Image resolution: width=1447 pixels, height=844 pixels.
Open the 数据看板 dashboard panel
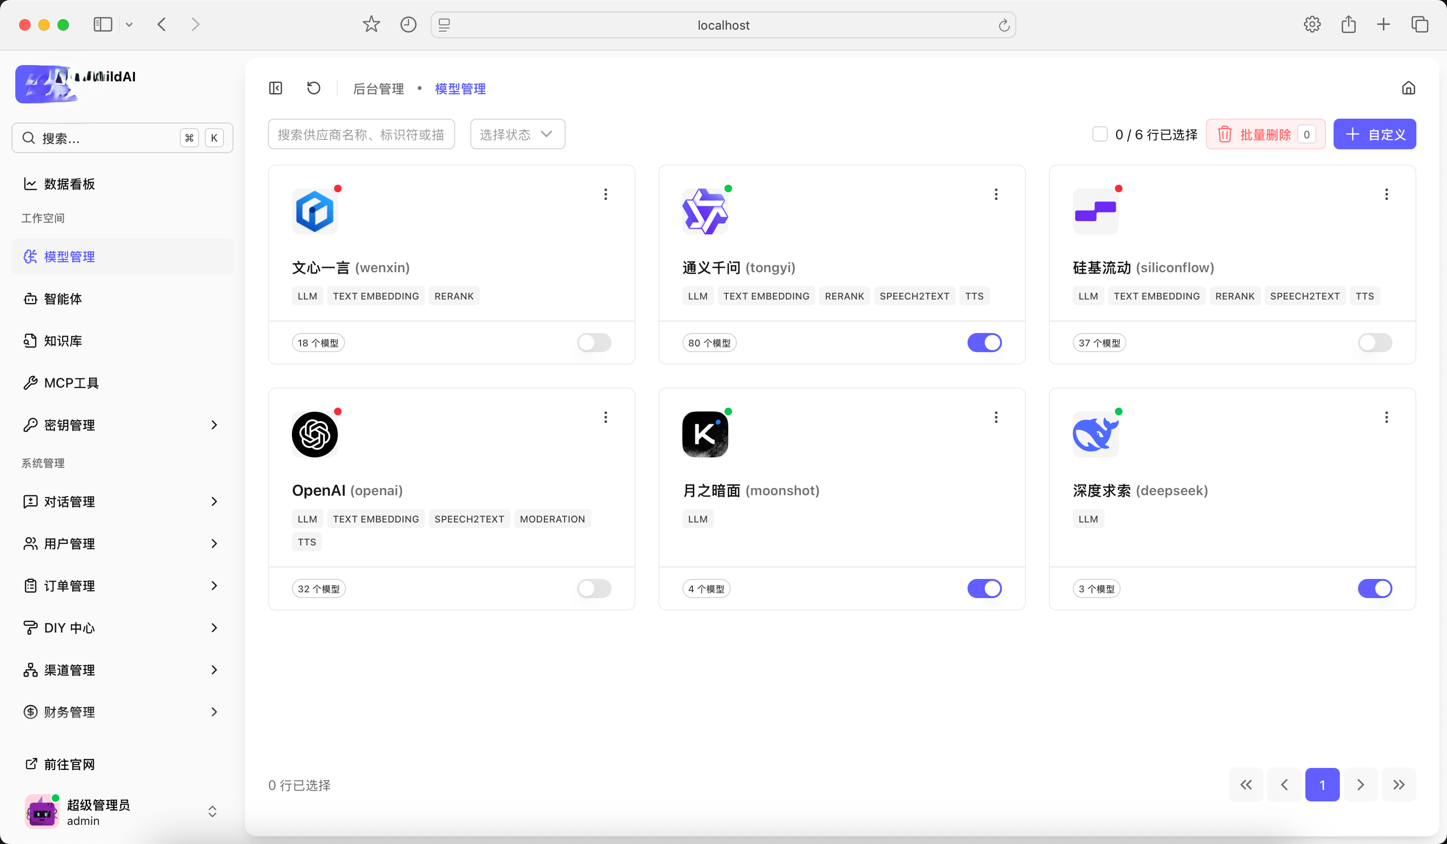pos(69,183)
